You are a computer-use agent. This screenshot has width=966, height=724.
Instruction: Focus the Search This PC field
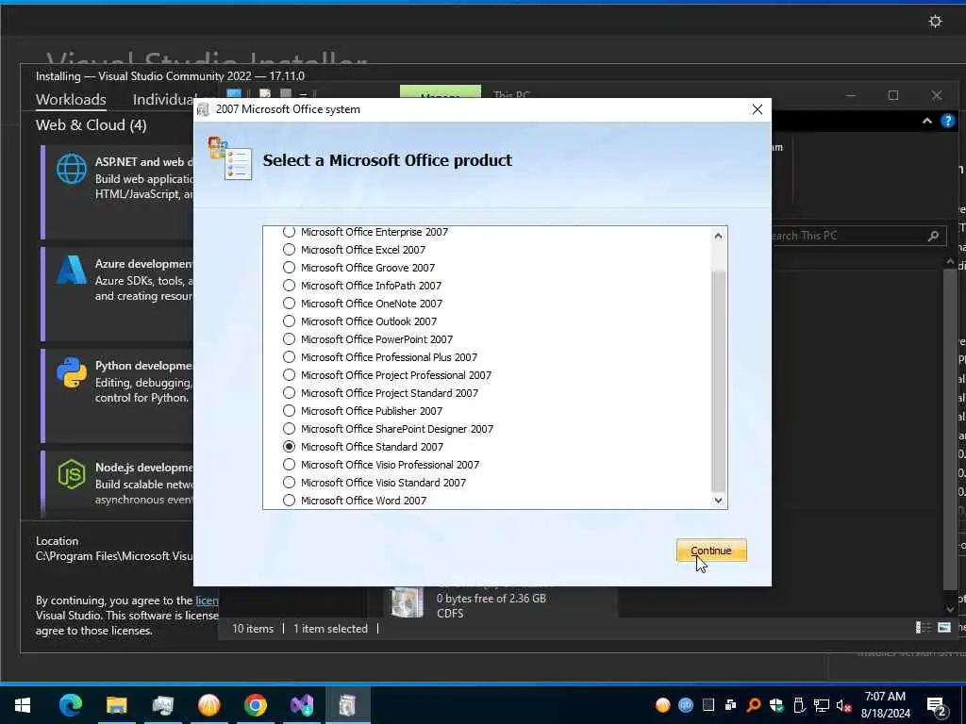tap(857, 235)
